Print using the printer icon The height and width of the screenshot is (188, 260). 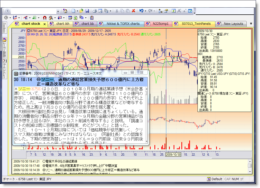[94, 11]
